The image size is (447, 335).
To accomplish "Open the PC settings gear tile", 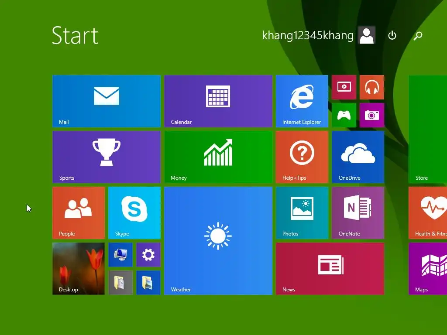I will tap(148, 255).
